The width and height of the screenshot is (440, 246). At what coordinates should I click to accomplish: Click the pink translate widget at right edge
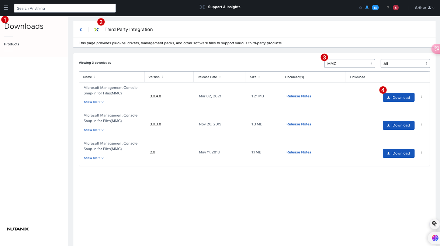(x=436, y=49)
